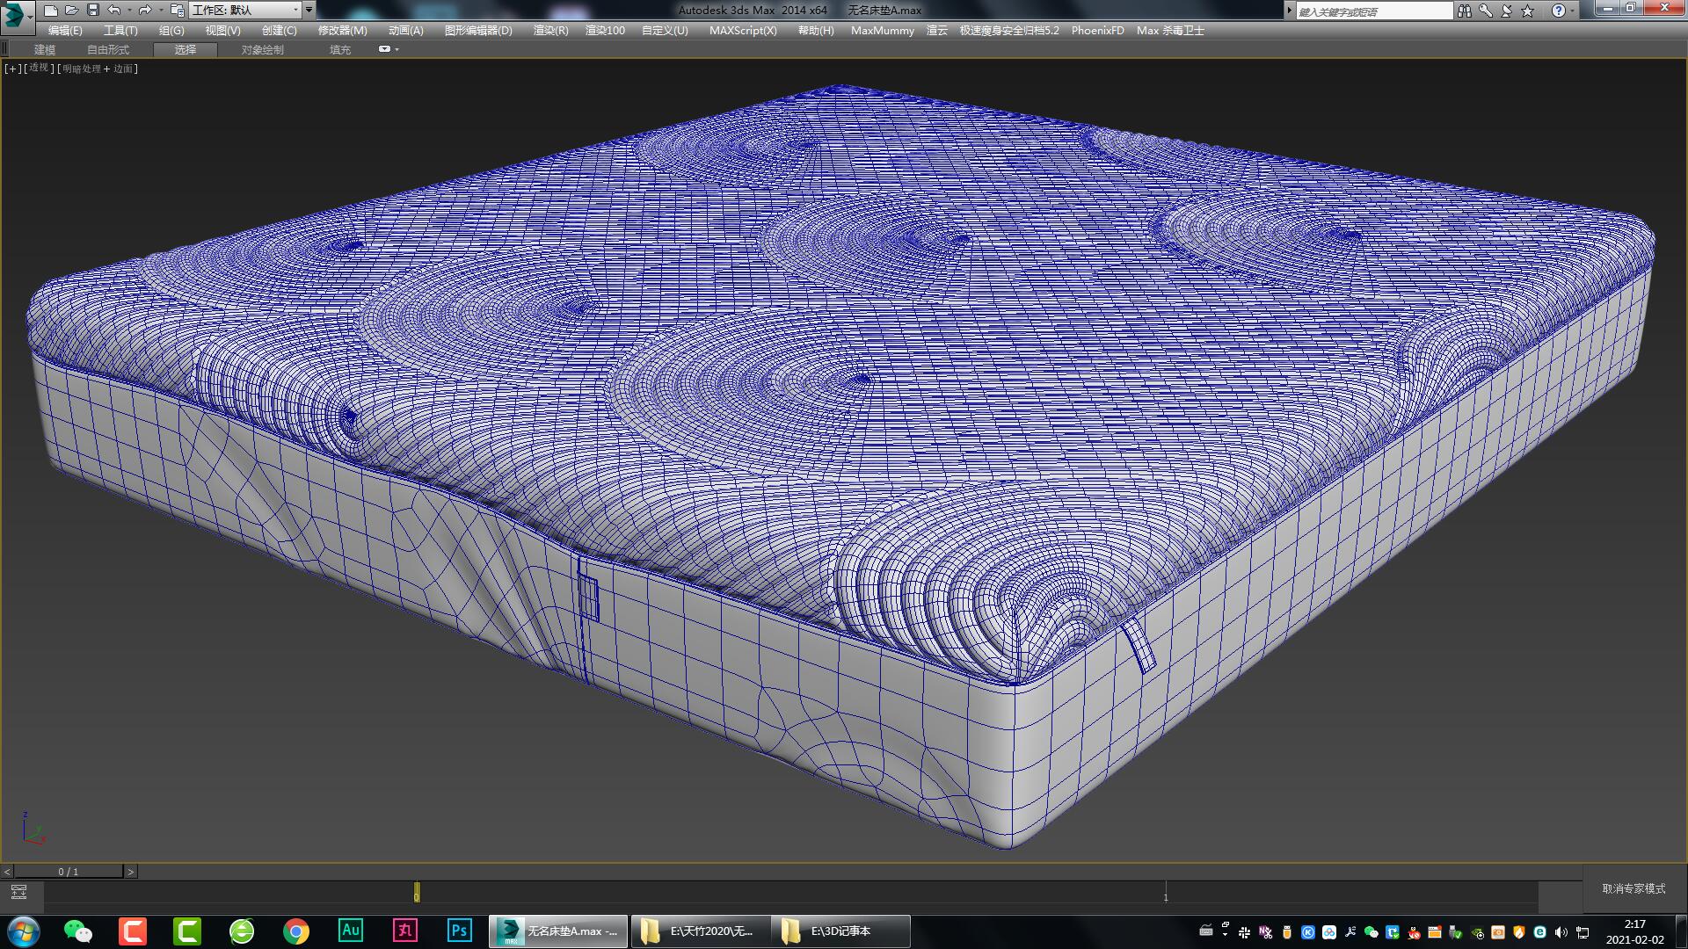Create a new scene with the New icon
The height and width of the screenshot is (949, 1688).
tap(51, 10)
